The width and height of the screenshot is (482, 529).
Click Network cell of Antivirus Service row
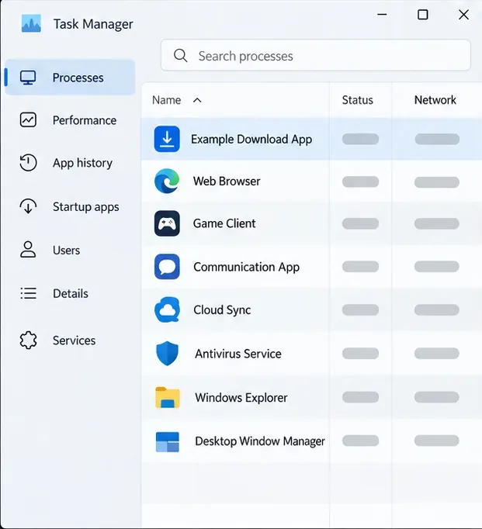point(437,353)
